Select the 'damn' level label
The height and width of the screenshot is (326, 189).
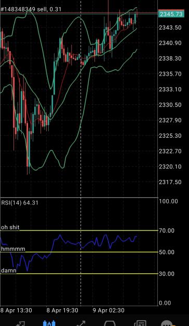(9, 271)
